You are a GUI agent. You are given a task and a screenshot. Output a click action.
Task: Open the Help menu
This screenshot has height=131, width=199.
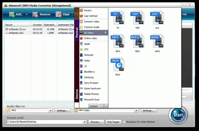point(184,14)
